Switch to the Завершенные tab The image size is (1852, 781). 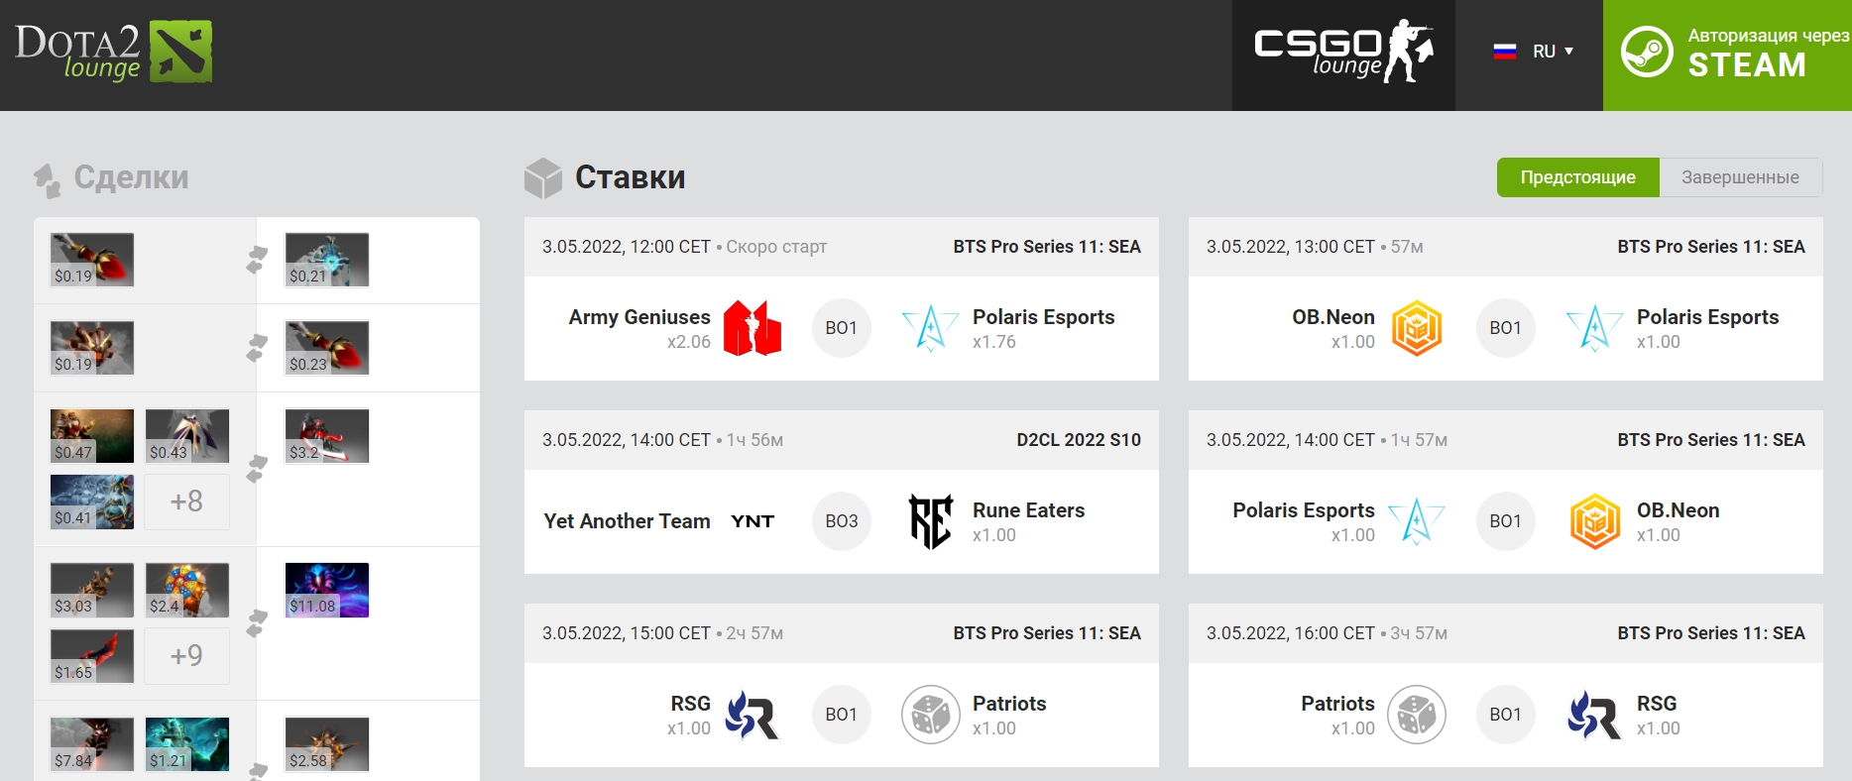point(1740,177)
